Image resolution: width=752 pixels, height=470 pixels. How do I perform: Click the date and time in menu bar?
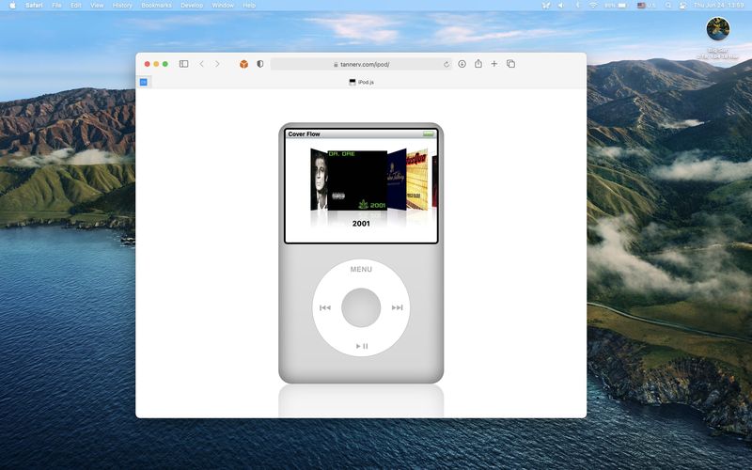pos(718,6)
